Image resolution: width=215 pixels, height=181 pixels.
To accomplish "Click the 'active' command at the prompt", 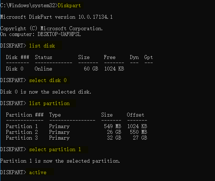I will point(38,172).
